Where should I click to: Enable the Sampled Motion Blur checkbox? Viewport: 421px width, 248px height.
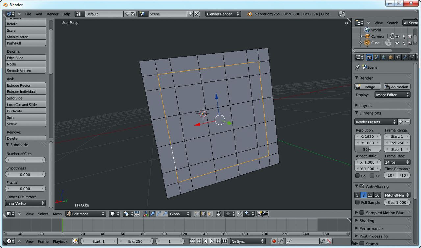click(x=362, y=212)
